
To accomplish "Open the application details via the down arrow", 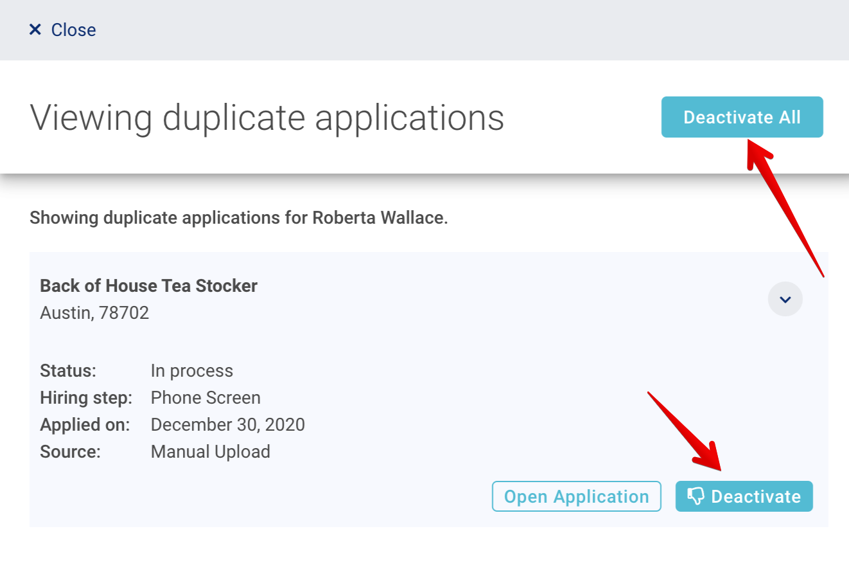I will (785, 299).
